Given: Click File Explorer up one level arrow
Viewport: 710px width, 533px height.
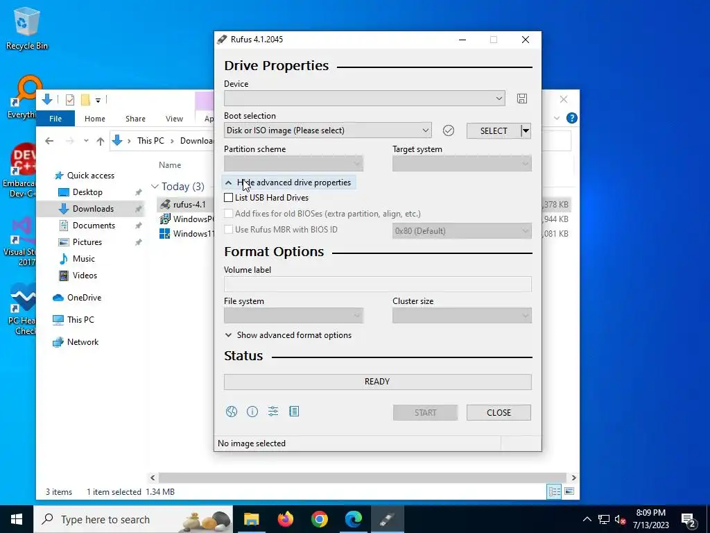Looking at the screenshot, I should [x=101, y=141].
